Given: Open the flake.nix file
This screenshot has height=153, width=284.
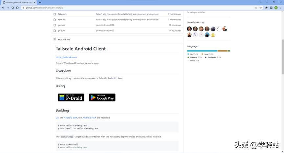Looking at the screenshot, I should coord(62,20).
